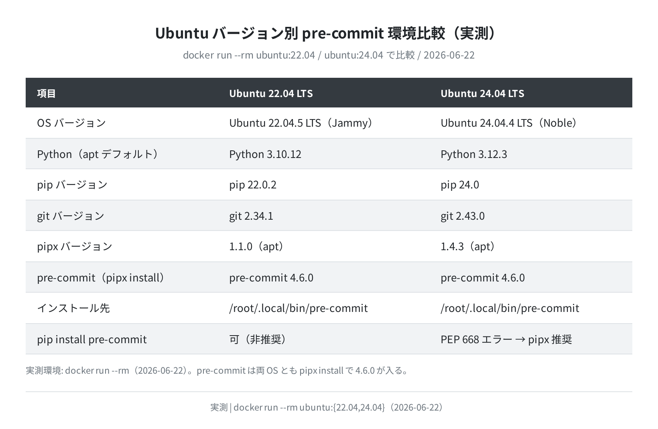Screen dimensions: 658x429
Task: Click the subtitle starting 'docker run --rm ubuntu:22.04 /'
Action: coord(329,55)
